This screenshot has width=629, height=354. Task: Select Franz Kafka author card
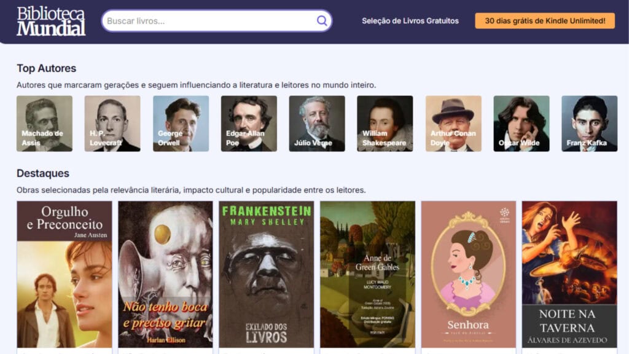(x=589, y=124)
